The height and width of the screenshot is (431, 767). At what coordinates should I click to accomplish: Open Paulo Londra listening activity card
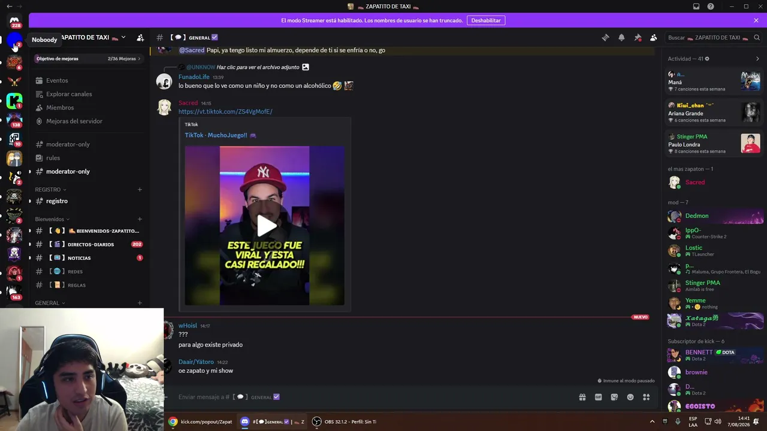point(714,144)
